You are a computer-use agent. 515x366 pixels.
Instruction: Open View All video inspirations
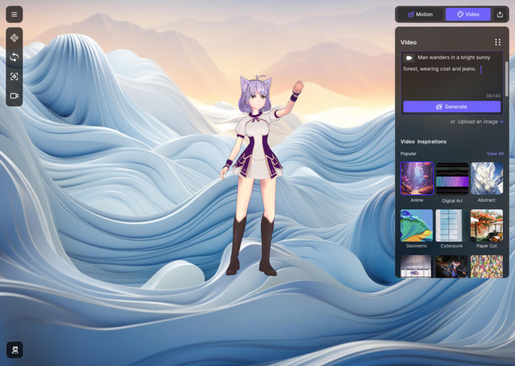495,154
